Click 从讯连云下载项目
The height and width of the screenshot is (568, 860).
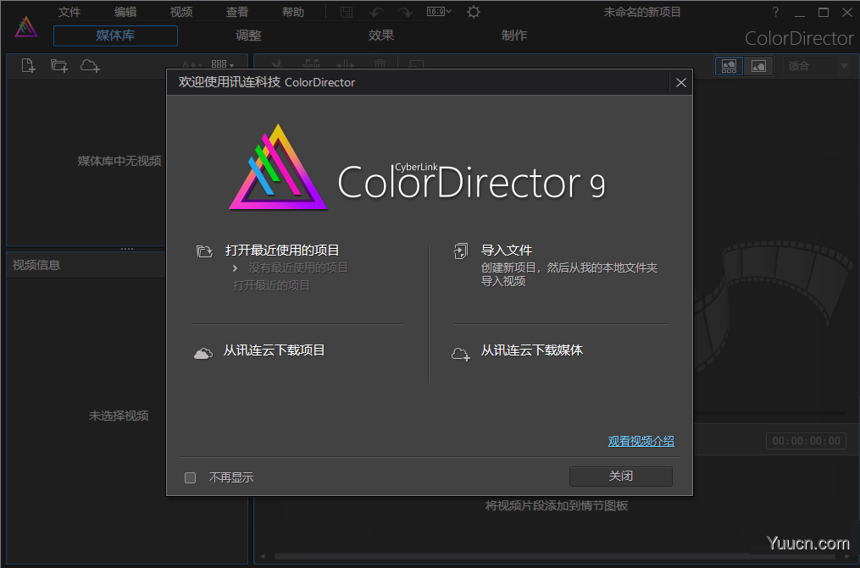[x=274, y=350]
